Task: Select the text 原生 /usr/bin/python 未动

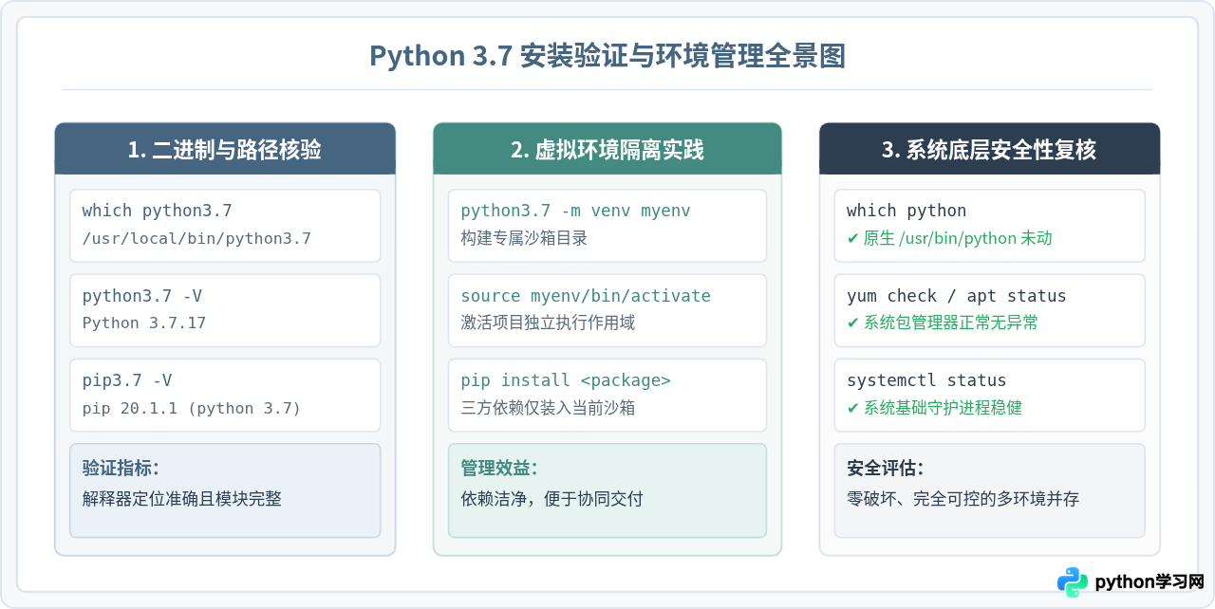Action: coord(958,239)
